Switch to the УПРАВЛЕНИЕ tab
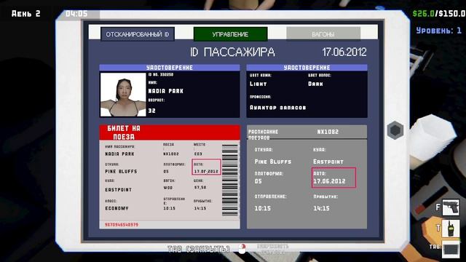 tap(230, 34)
